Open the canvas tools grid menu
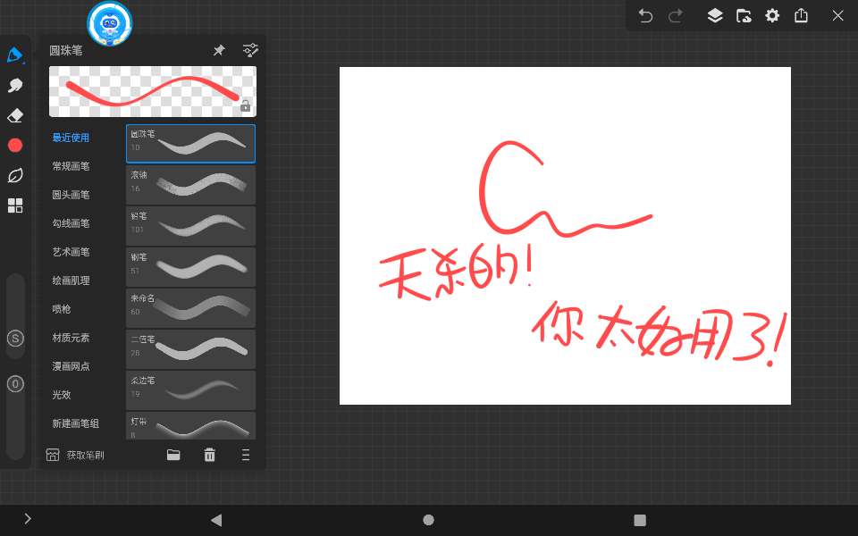The width and height of the screenshot is (858, 536). tap(15, 205)
